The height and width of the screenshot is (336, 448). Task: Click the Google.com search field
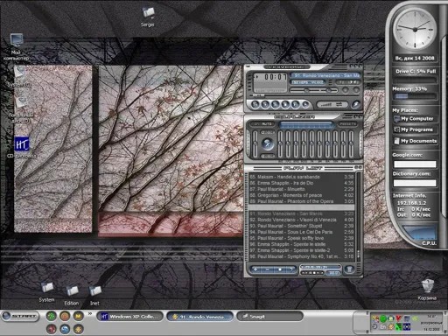click(x=415, y=164)
